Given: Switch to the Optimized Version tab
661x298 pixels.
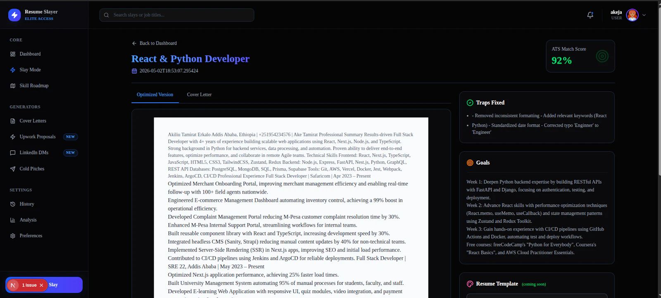Looking at the screenshot, I should click(155, 95).
